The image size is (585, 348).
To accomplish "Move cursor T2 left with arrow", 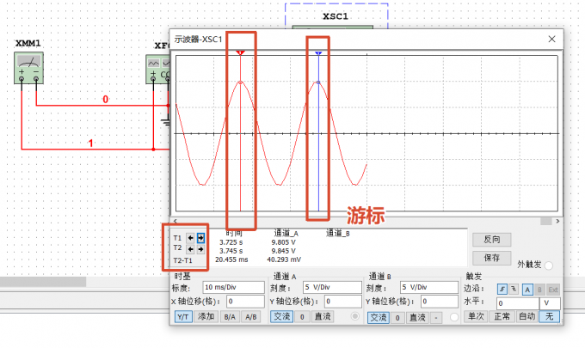I will coord(191,249).
